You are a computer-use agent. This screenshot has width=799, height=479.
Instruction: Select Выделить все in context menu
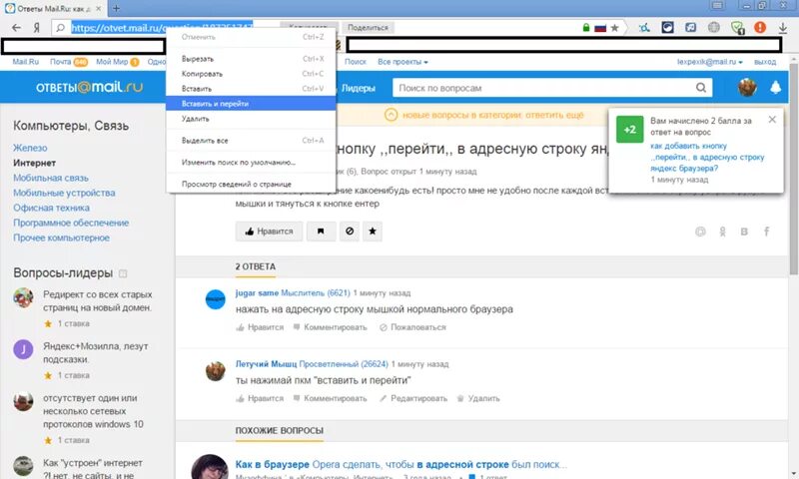pos(251,140)
